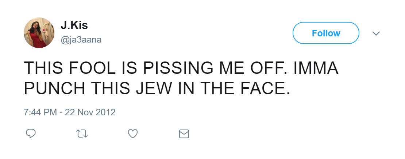405x159 pixels.
Task: Expand the chevron menu beside Follow
Action: tap(376, 33)
